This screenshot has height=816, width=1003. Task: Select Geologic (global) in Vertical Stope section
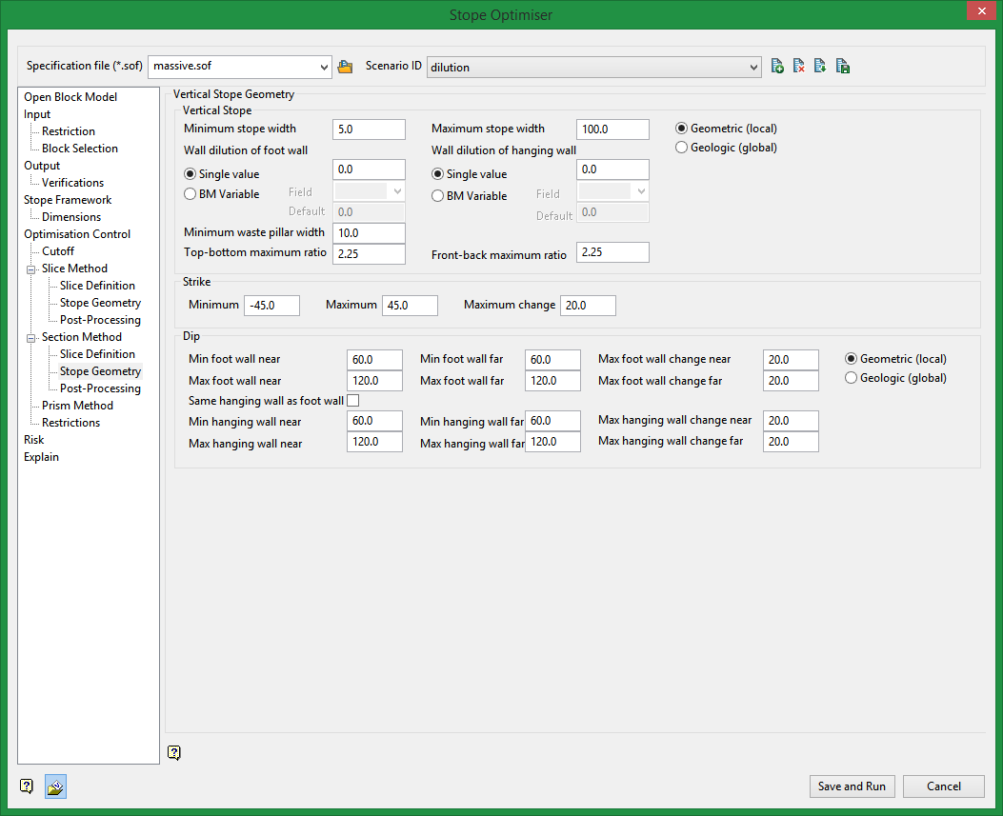click(x=682, y=148)
